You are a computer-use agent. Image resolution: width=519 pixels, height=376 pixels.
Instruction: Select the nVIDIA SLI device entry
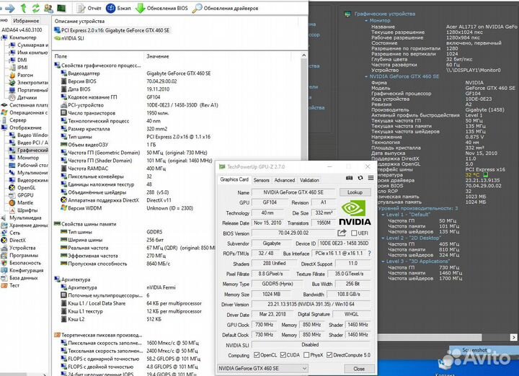click(x=69, y=38)
